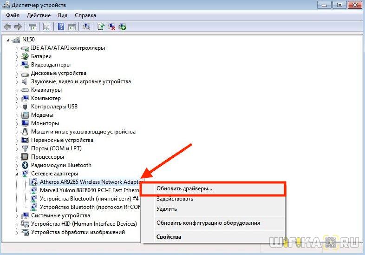Click the update driver software toolbar icon
Screen dimensions: 365x255
pos(101,27)
